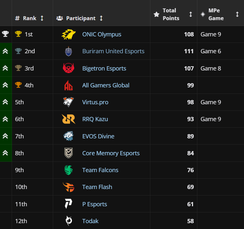Click the All Gamers Global AG logo
Screen dimensions: 244x229
click(68, 85)
